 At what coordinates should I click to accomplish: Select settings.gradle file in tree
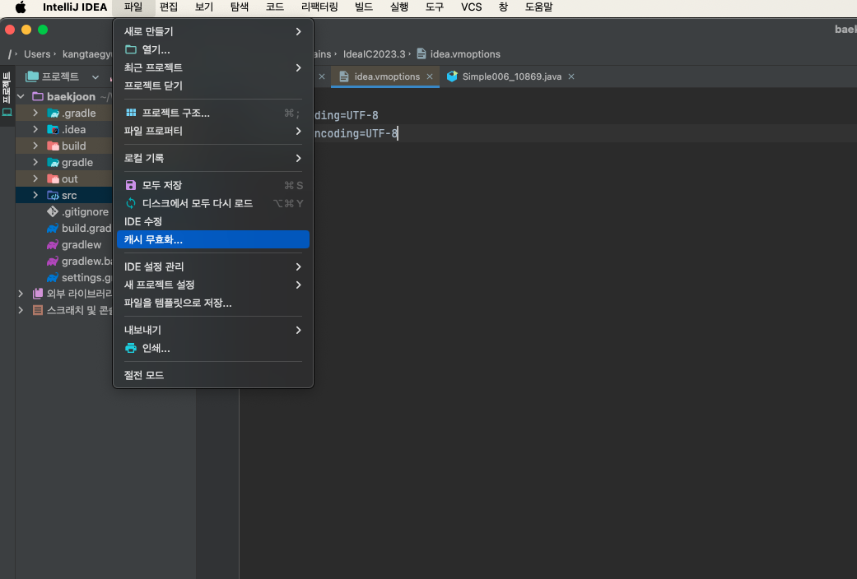coord(86,277)
